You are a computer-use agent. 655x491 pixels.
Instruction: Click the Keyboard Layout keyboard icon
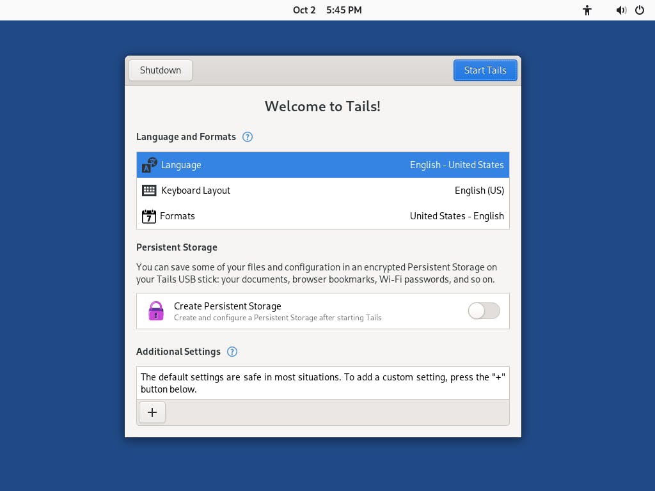coord(149,191)
